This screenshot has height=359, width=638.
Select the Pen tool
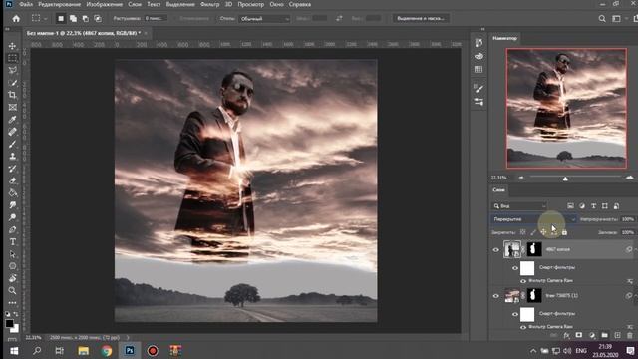point(13,229)
